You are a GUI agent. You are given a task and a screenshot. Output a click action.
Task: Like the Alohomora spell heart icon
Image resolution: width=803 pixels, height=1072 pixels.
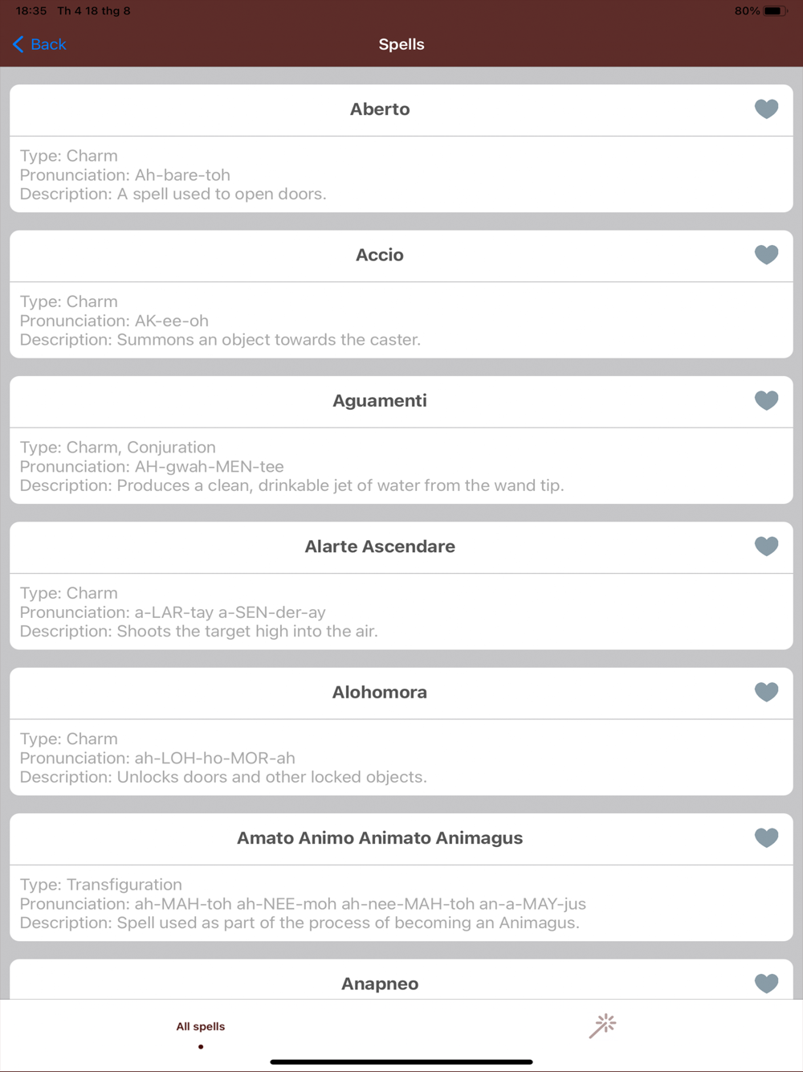click(x=766, y=692)
